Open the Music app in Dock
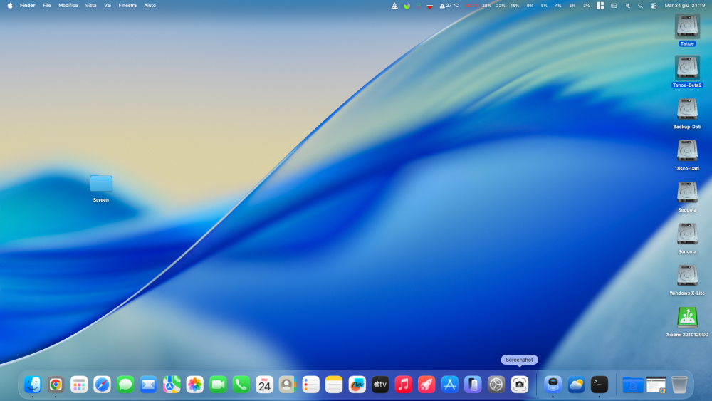The height and width of the screenshot is (401, 712). click(403, 385)
